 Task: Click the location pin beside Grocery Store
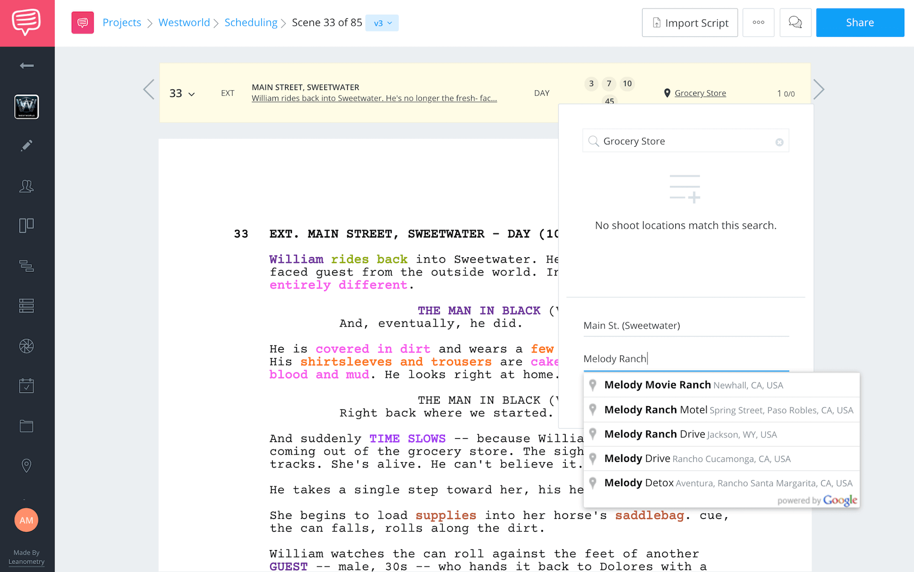coord(667,93)
